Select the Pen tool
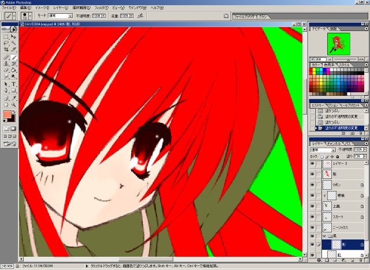The width and height of the screenshot is (370, 270). pyautogui.click(x=6, y=91)
